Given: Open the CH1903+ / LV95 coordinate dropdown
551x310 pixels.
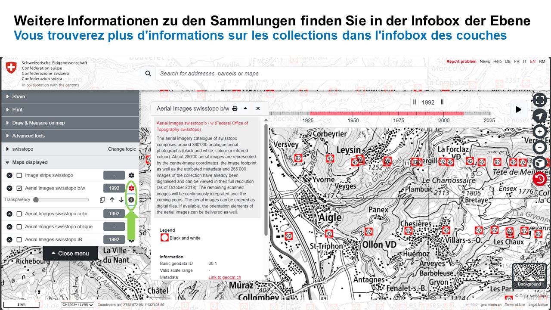Looking at the screenshot, I should [x=77, y=305].
